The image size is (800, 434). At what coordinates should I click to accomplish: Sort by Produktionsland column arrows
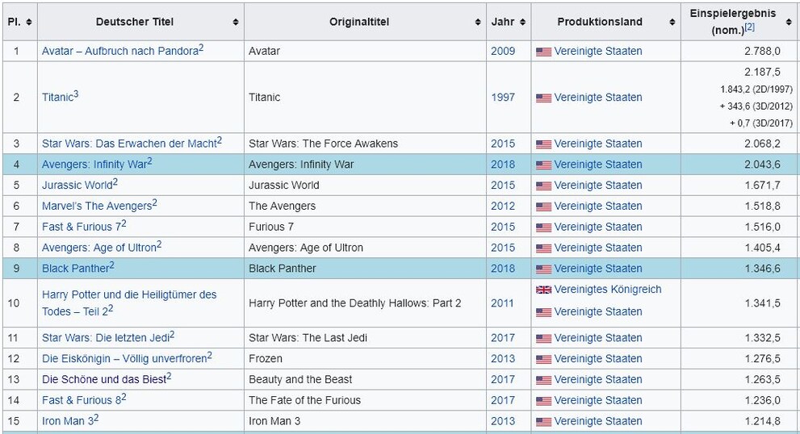pos(672,22)
